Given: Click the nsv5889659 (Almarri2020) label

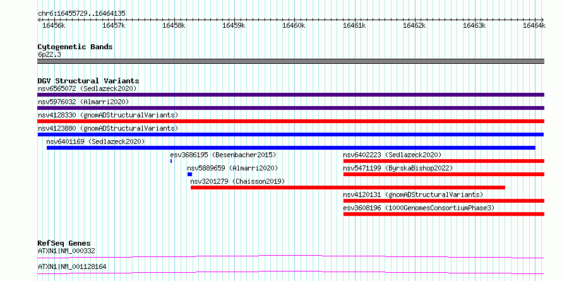Looking at the screenshot, I should 232,168.
